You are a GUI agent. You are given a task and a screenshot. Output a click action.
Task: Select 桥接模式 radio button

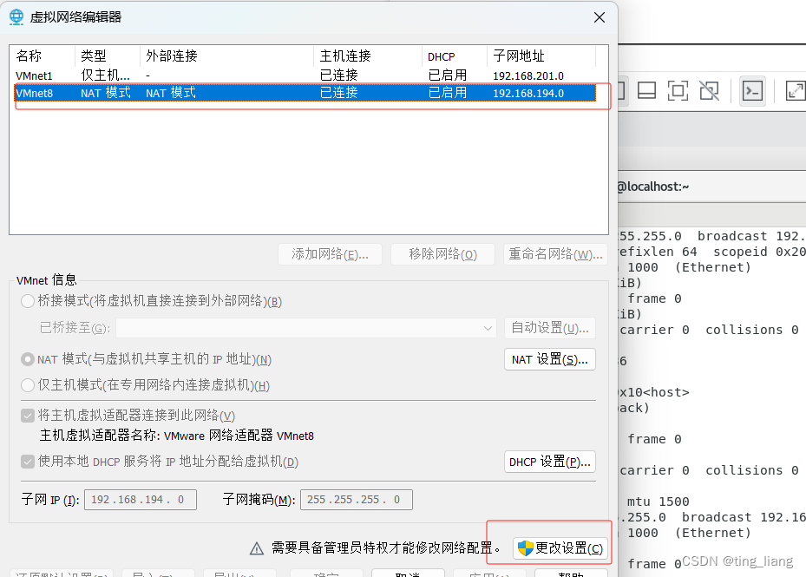[27, 301]
